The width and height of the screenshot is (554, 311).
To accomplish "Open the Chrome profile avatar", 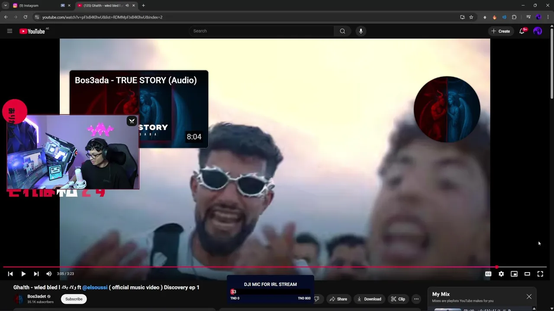I will (538, 17).
